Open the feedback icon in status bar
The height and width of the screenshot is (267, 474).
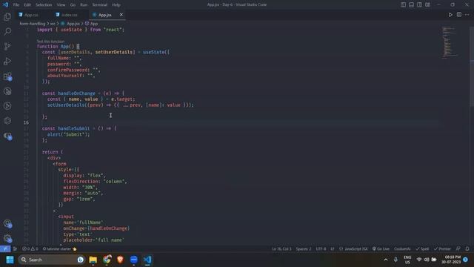(x=458, y=249)
